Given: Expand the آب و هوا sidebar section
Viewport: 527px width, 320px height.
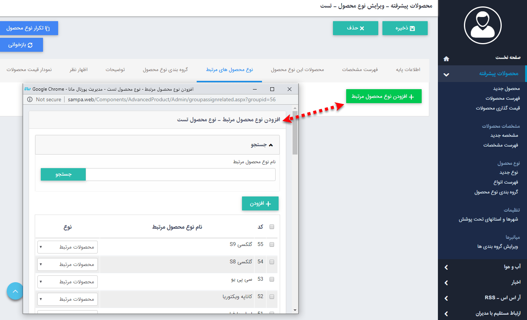Looking at the screenshot, I should (482, 267).
